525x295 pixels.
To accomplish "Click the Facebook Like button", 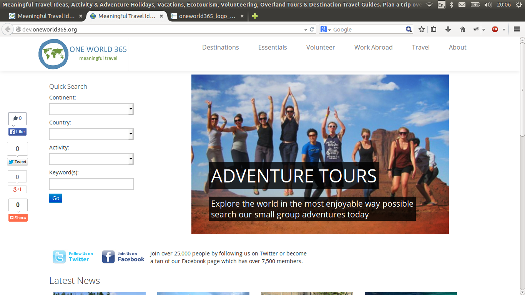I will 17,132.
